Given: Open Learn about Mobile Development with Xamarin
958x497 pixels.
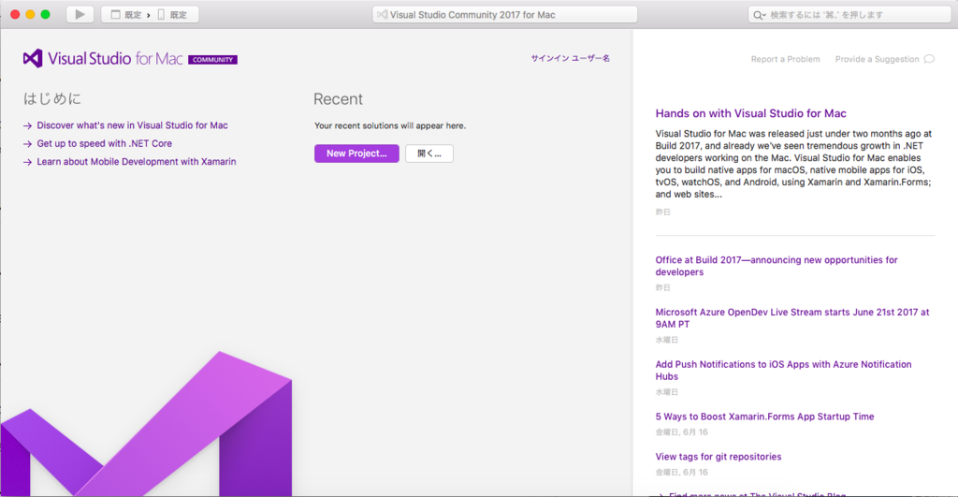Looking at the screenshot, I should tap(137, 162).
